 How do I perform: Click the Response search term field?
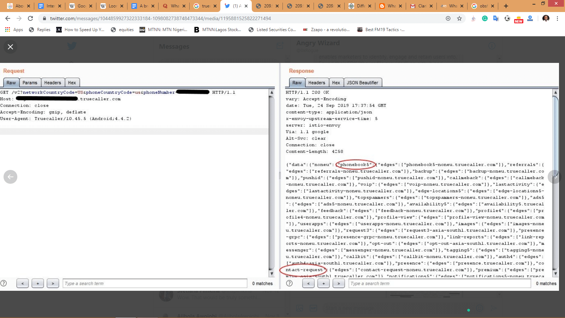440,283
